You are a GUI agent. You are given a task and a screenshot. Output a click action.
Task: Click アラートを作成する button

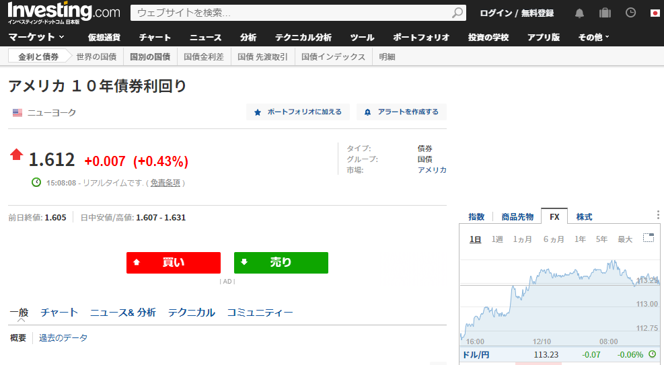coord(402,112)
